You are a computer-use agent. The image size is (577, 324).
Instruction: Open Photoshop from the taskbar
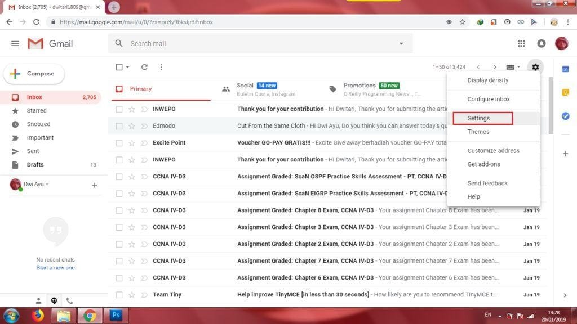click(116, 315)
